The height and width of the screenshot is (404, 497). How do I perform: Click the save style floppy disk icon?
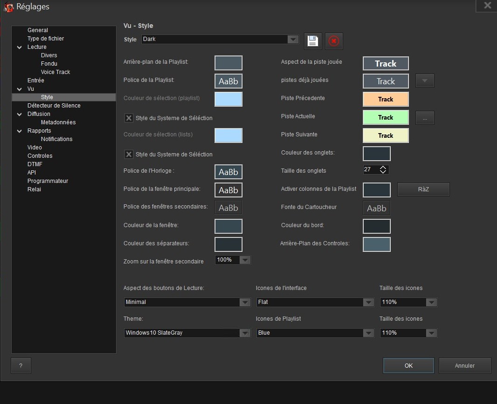[x=313, y=41]
